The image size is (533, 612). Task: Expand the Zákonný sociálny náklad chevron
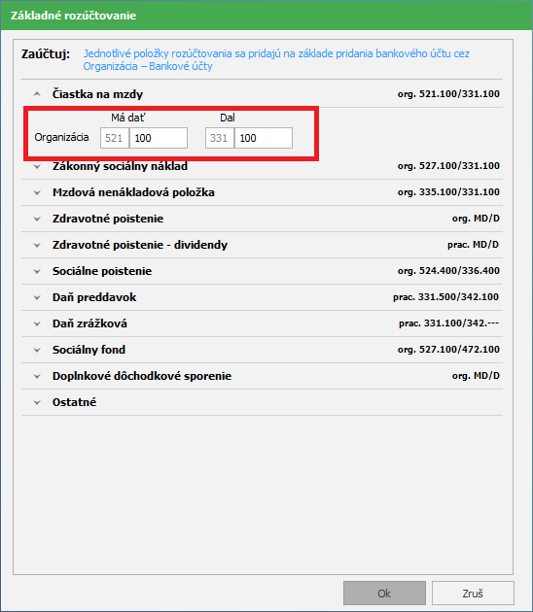pyautogui.click(x=37, y=167)
